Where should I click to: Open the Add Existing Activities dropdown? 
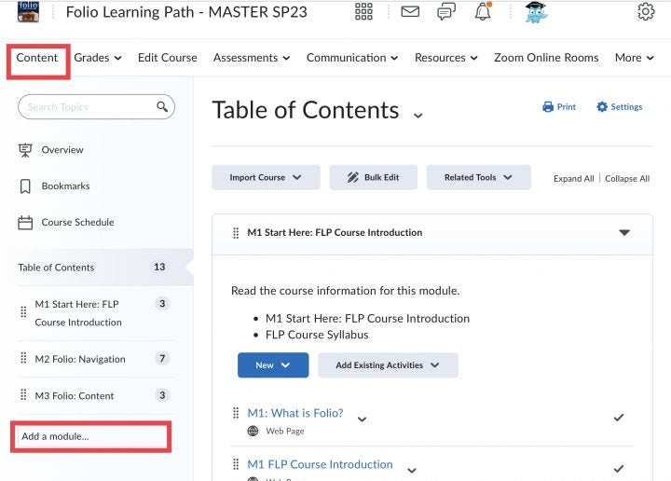click(x=388, y=365)
